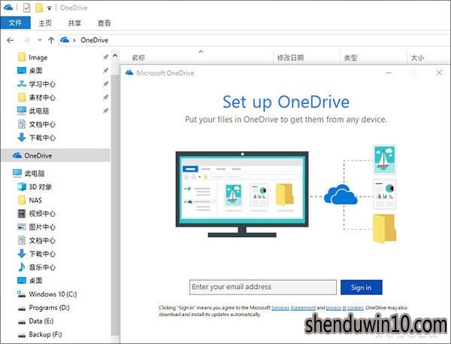Sort by the 类型 column header

(x=350, y=58)
